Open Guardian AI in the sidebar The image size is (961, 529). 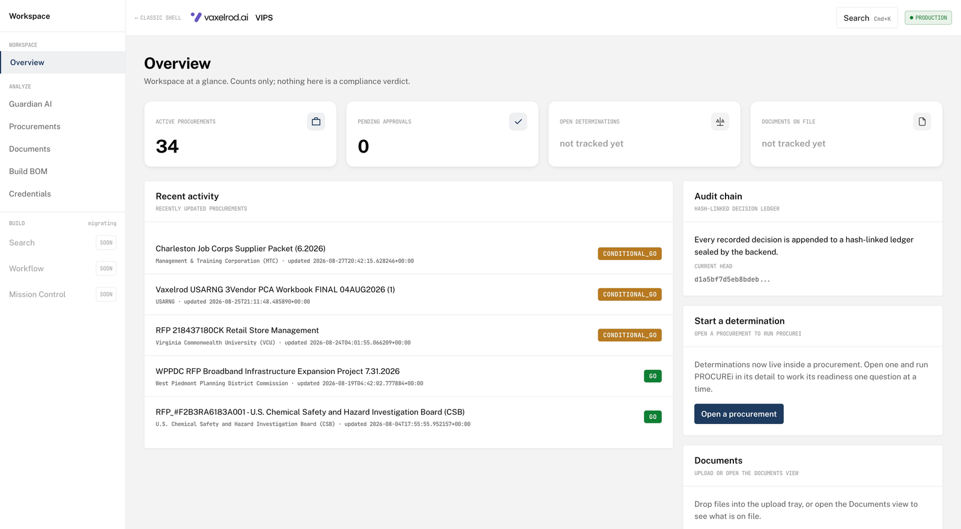click(x=62, y=104)
